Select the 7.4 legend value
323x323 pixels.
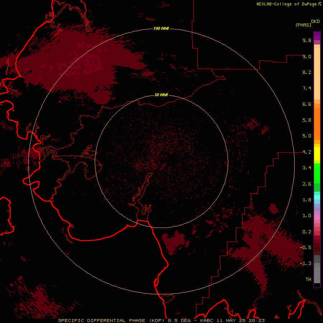307,88
